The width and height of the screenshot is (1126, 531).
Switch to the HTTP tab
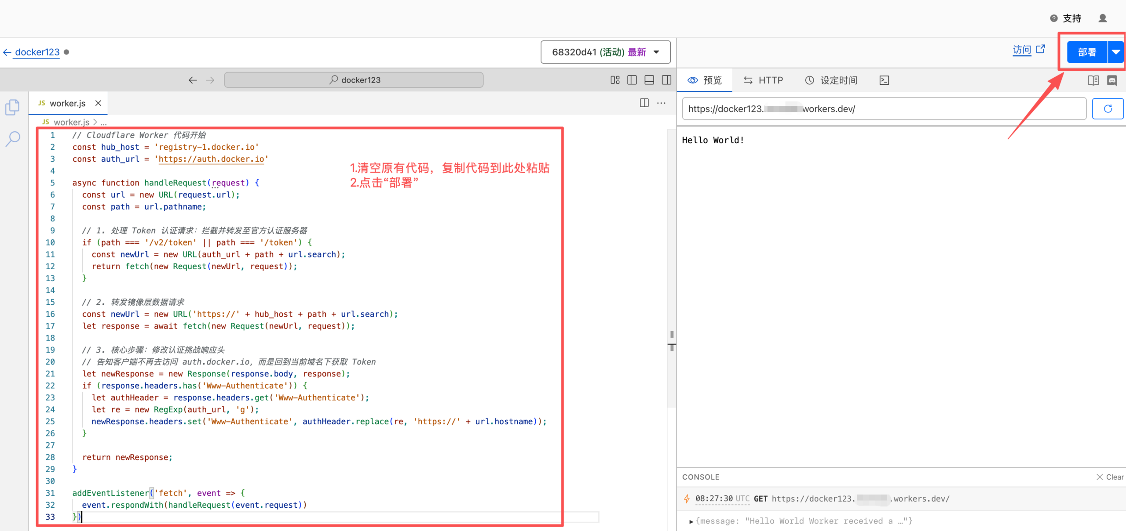(764, 80)
